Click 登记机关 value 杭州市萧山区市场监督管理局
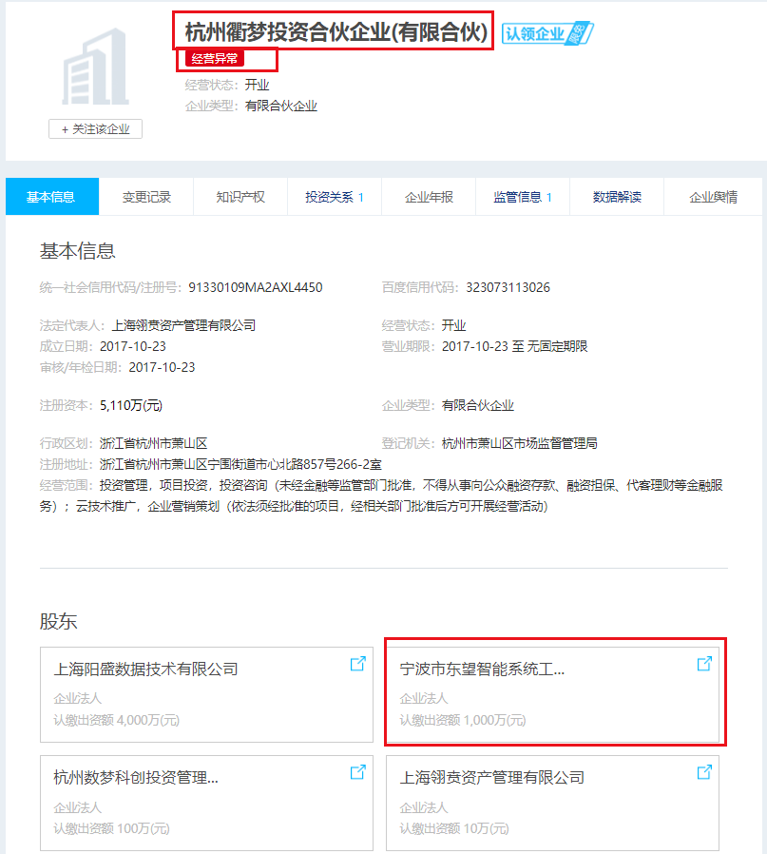 coord(519,443)
